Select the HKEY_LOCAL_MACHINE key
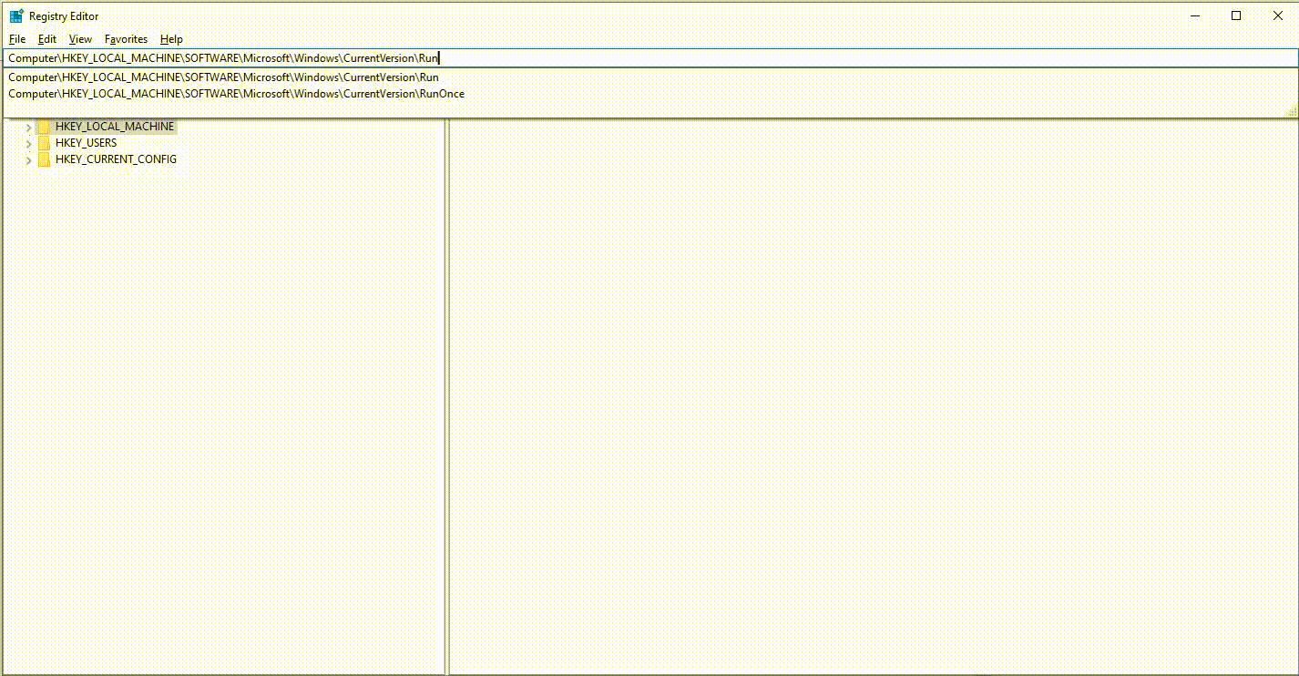1299x676 pixels. (114, 127)
